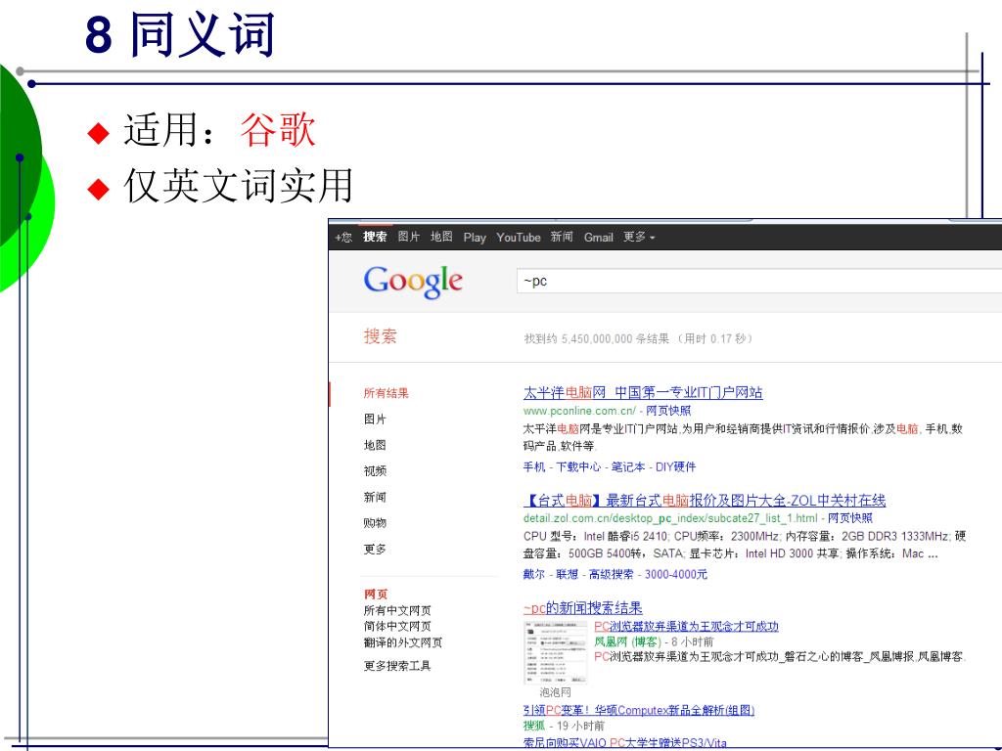
Task: Expand the 更多 dropdown in top bar
Action: point(639,237)
